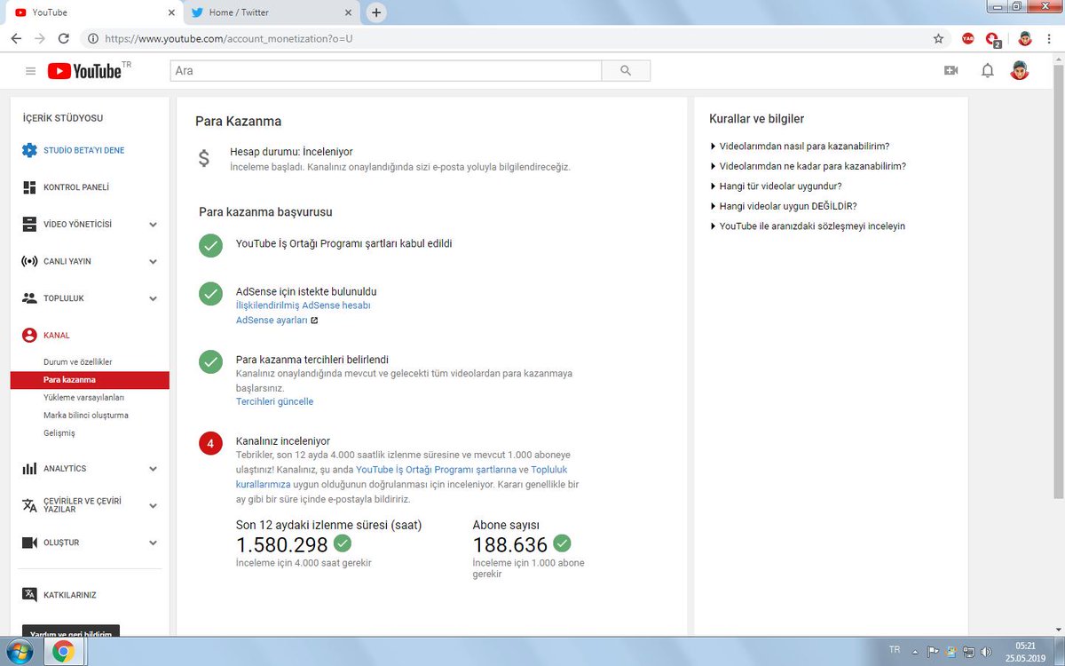Expand 'YouTube ile aranızdaki sözleşmeyi inceleyin'
1065x666 pixels.
click(x=808, y=226)
